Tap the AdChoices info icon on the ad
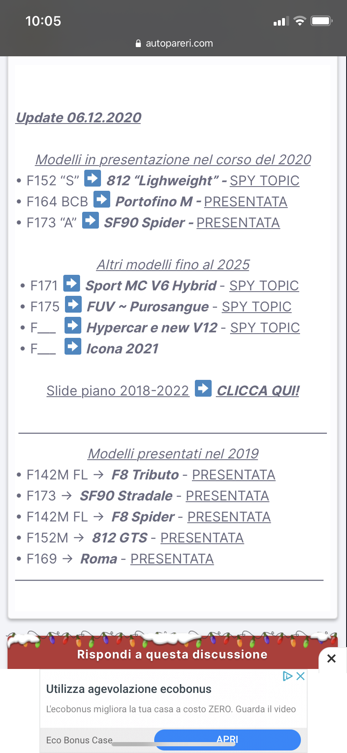The width and height of the screenshot is (347, 753). click(287, 676)
